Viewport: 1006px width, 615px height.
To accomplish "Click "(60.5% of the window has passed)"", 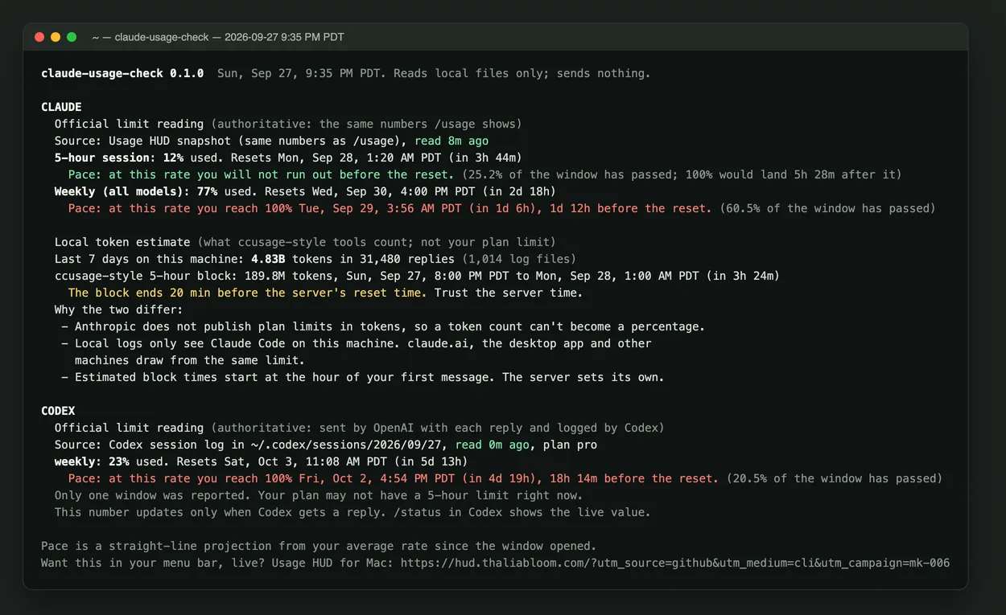I will coord(827,208).
